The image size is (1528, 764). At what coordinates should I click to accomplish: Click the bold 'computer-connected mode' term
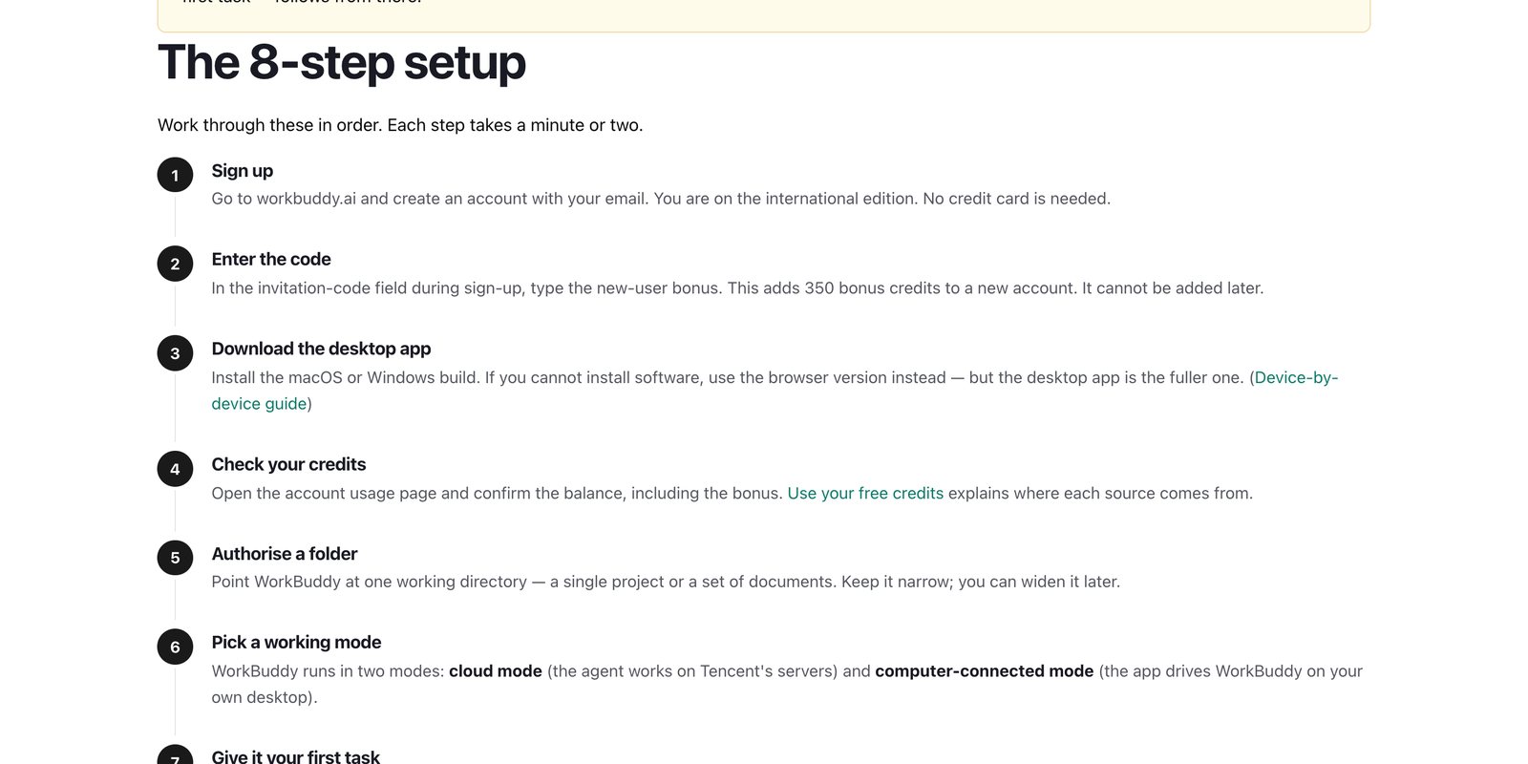coord(985,671)
